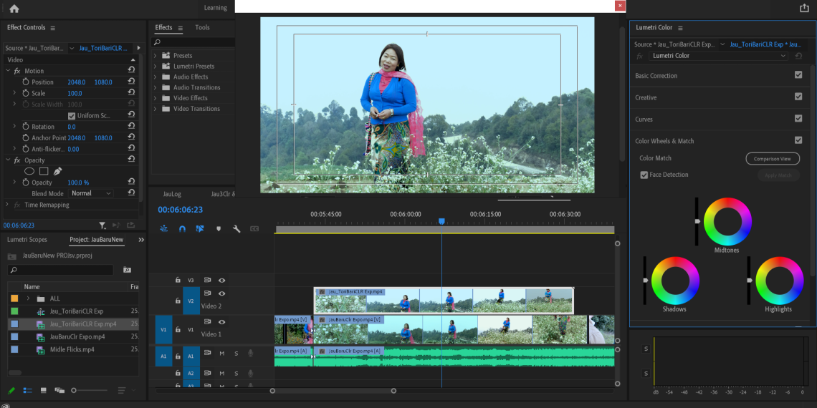
Task: Switch Project panel to list view
Action: click(28, 390)
